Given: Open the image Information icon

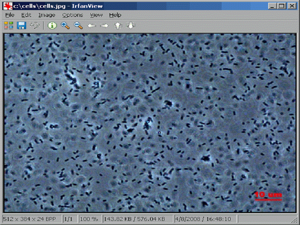Looking at the screenshot, I should (x=52, y=25).
